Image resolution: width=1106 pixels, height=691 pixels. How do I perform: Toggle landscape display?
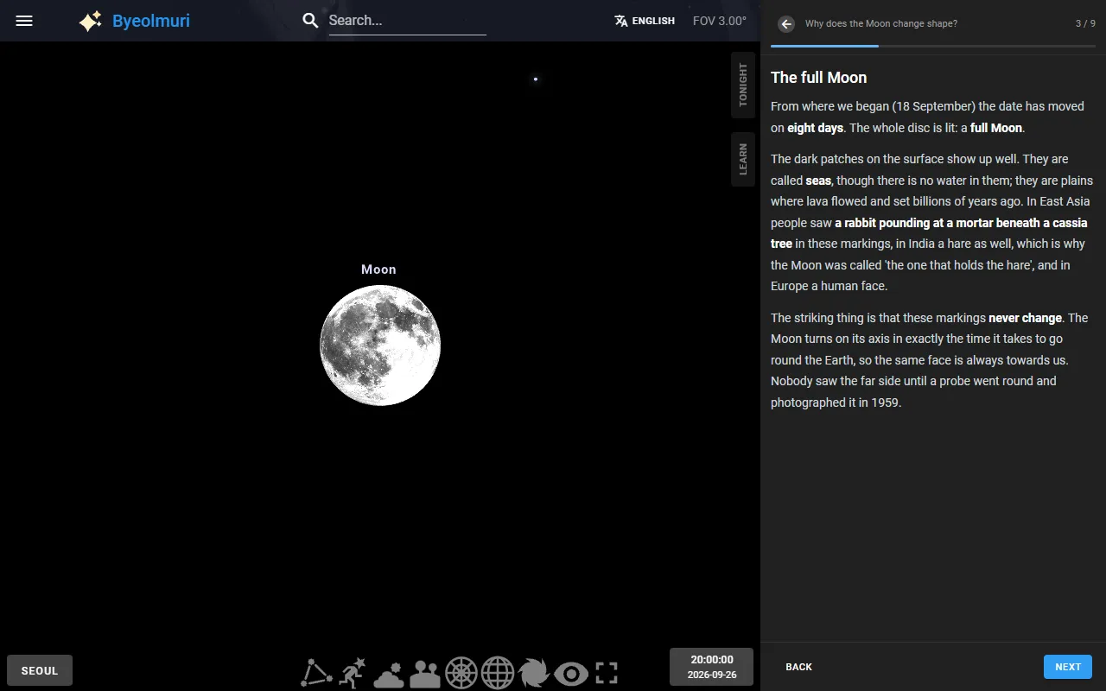click(x=425, y=674)
